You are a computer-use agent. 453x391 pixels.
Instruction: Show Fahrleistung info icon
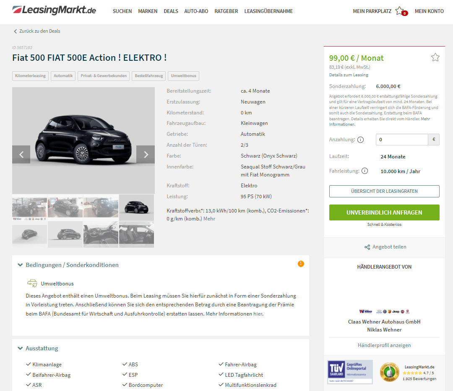(x=364, y=171)
